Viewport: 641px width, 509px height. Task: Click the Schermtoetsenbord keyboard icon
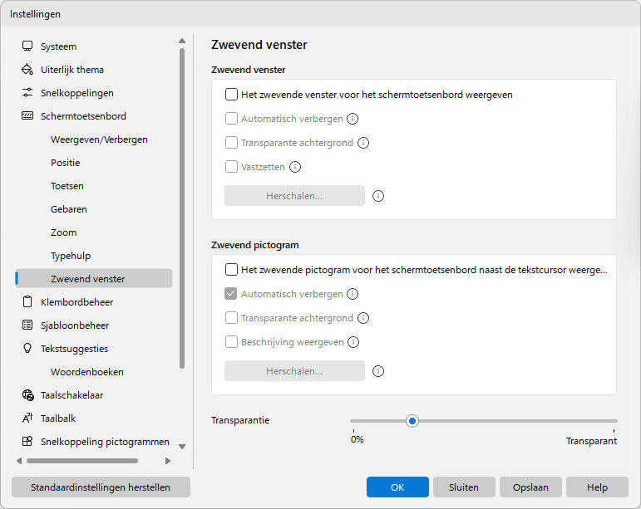click(x=27, y=116)
